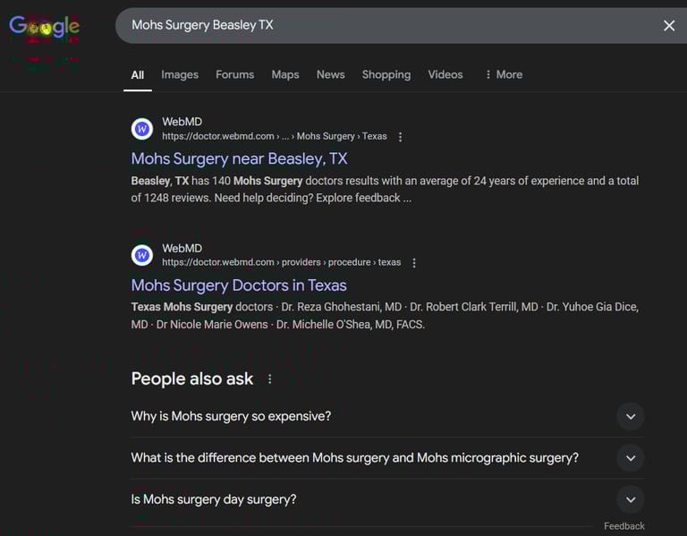
Task: Open the Videos tab
Action: (445, 75)
